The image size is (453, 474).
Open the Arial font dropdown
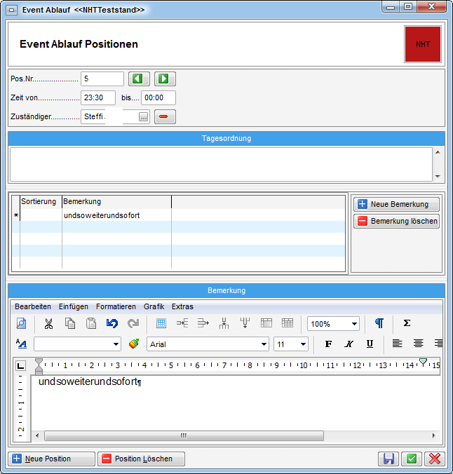tap(264, 344)
